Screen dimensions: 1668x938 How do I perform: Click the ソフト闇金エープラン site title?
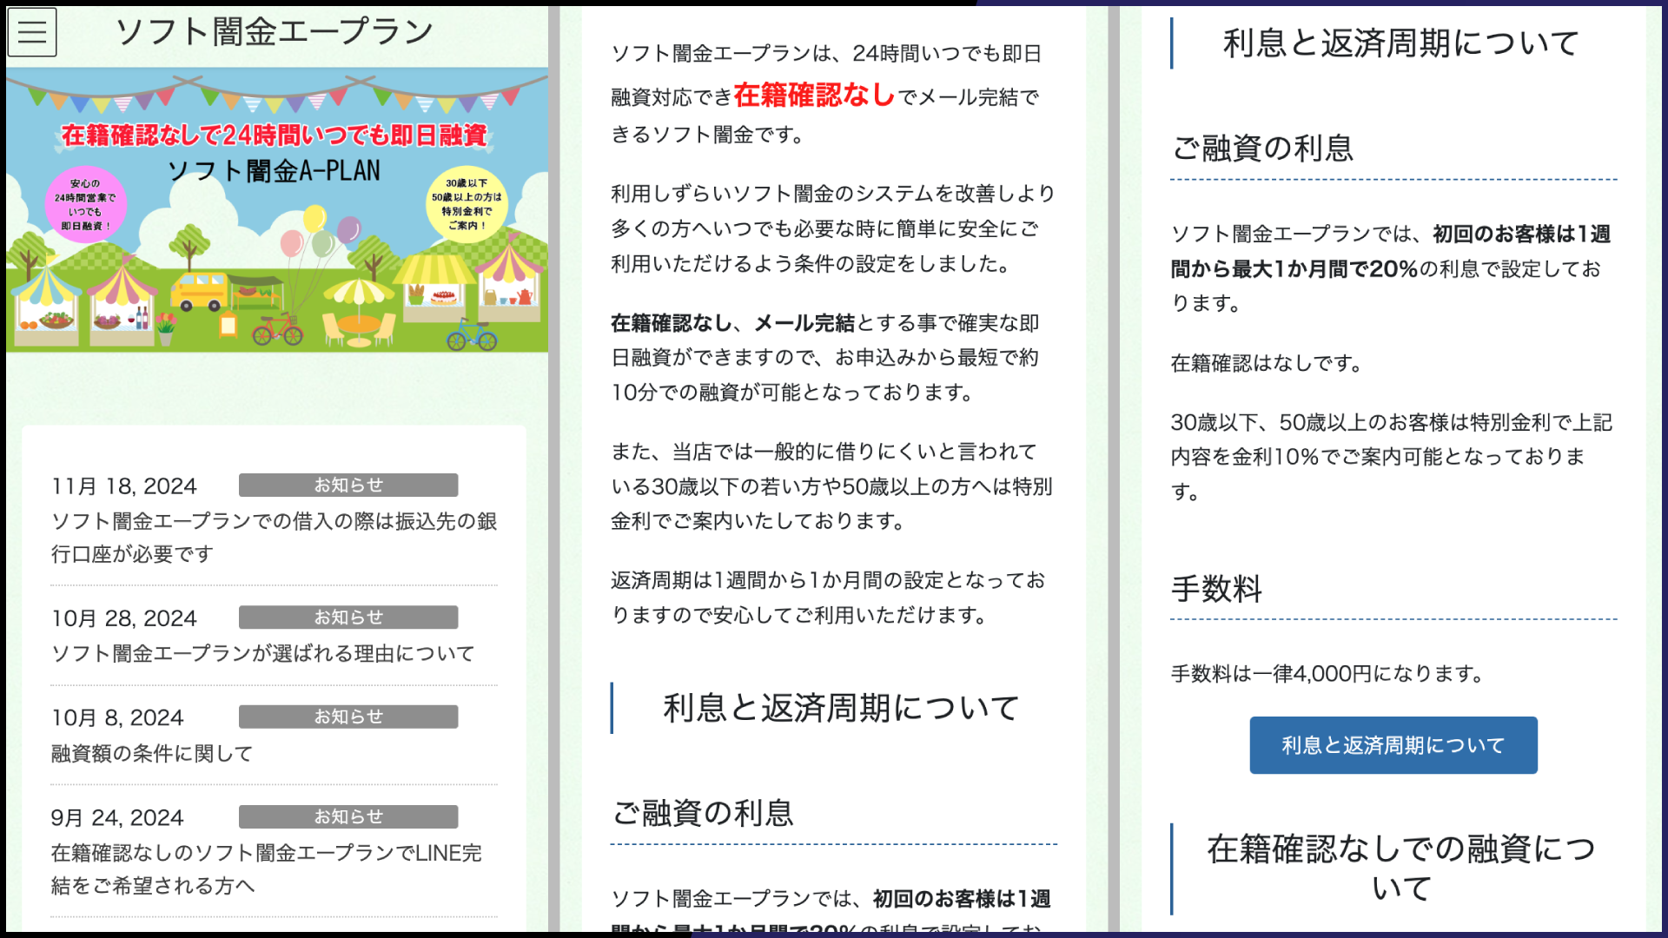point(275,32)
